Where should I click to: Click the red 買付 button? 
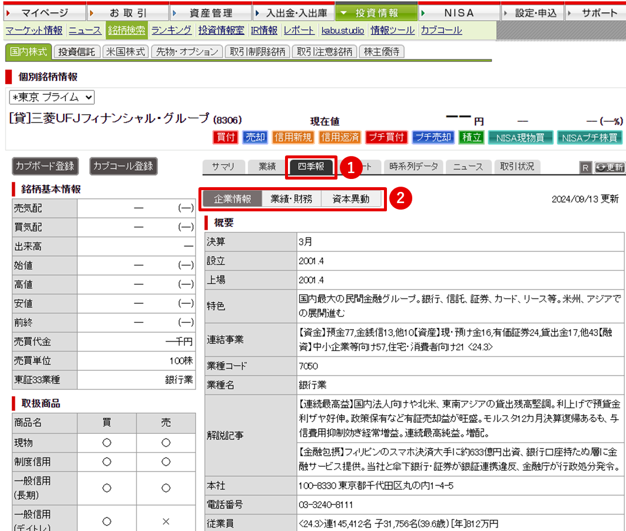click(226, 137)
